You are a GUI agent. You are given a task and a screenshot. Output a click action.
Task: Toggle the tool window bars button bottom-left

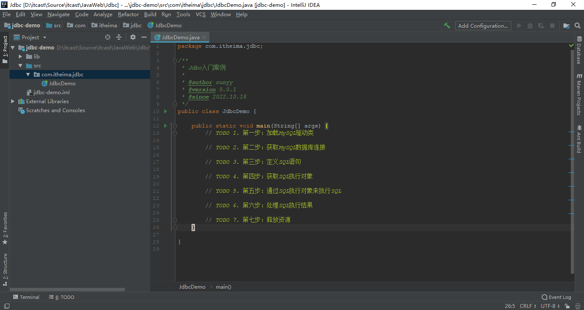click(x=6, y=306)
